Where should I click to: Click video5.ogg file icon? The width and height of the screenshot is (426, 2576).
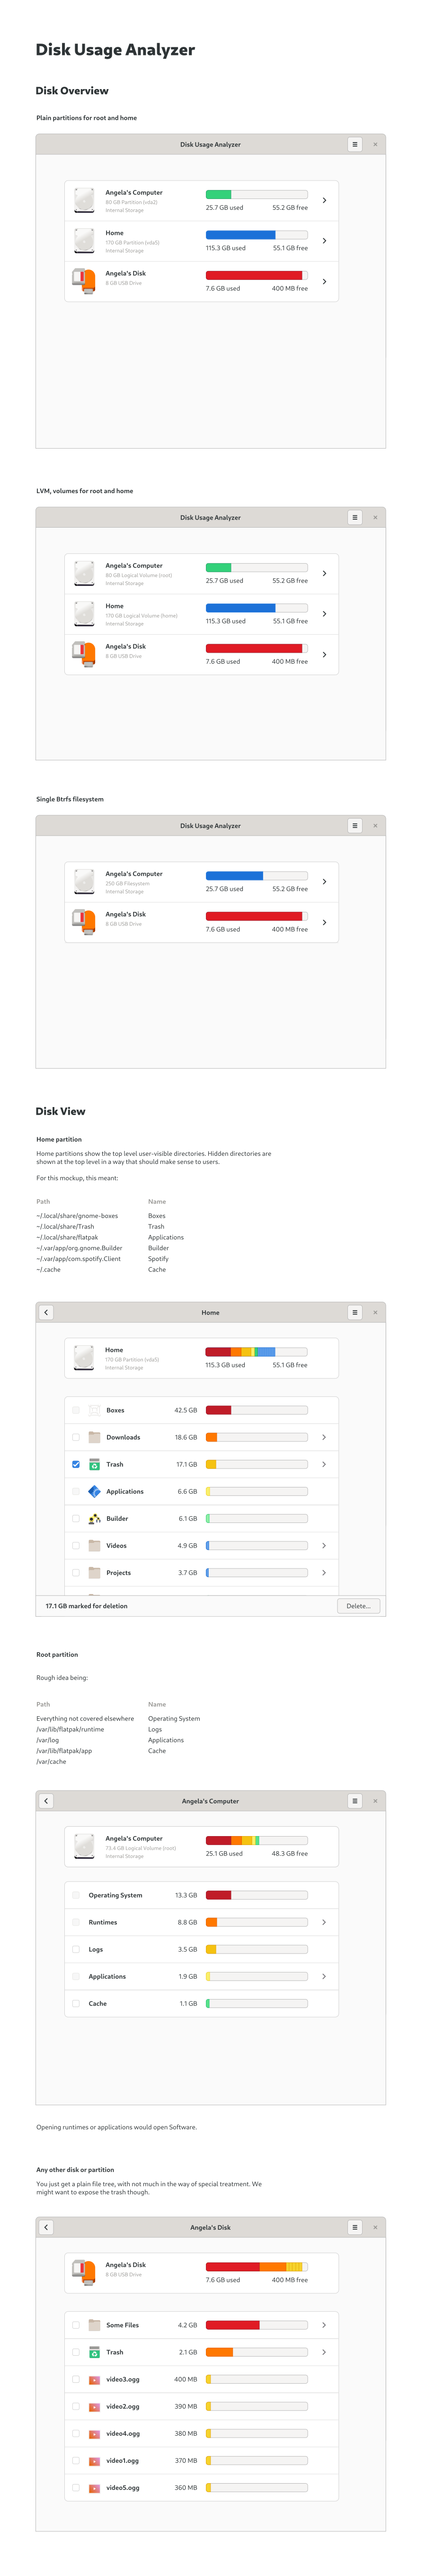tap(94, 2487)
